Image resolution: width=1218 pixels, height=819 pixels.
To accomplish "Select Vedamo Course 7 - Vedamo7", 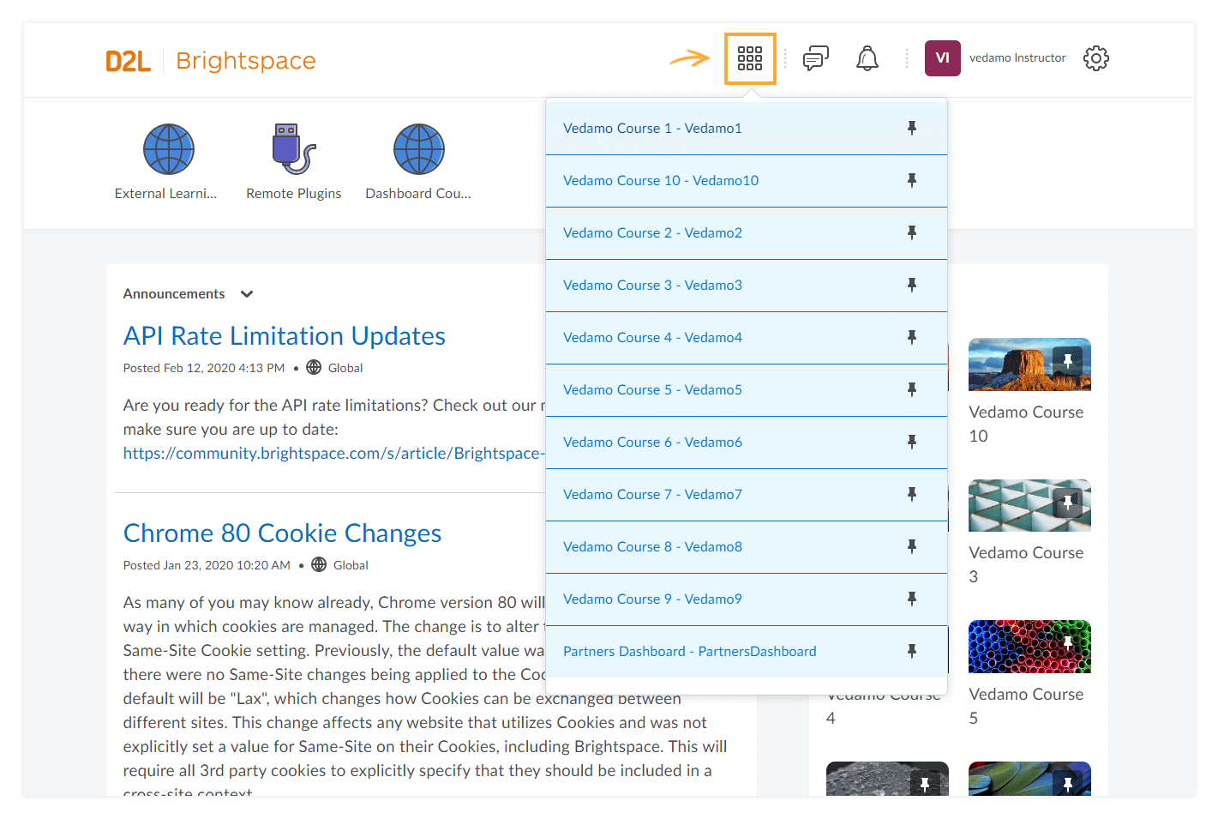I will click(x=747, y=495).
